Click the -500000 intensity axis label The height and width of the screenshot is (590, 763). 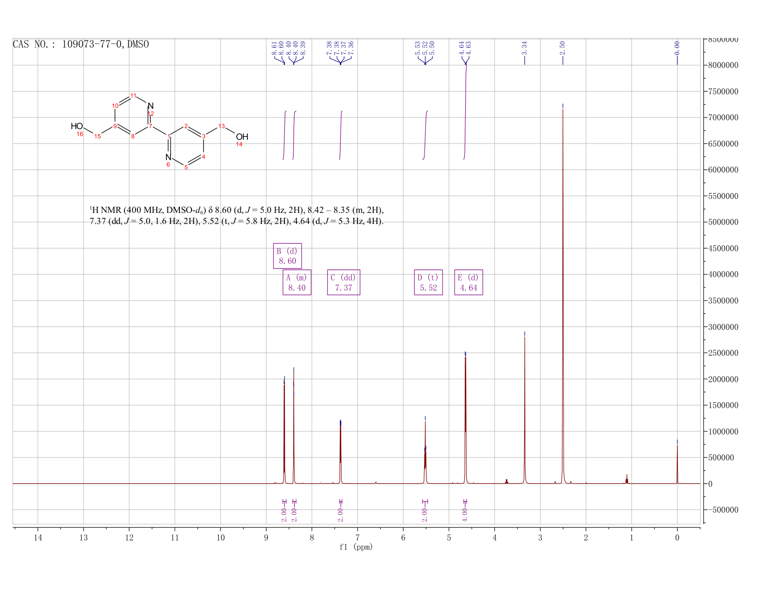coord(723,510)
